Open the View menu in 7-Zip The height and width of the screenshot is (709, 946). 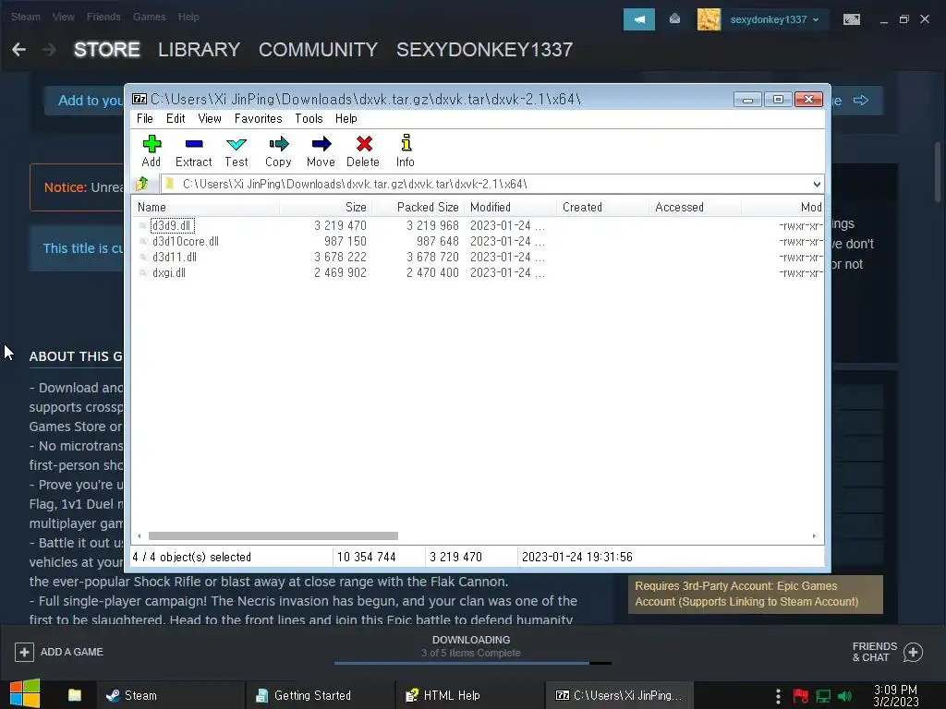point(210,118)
